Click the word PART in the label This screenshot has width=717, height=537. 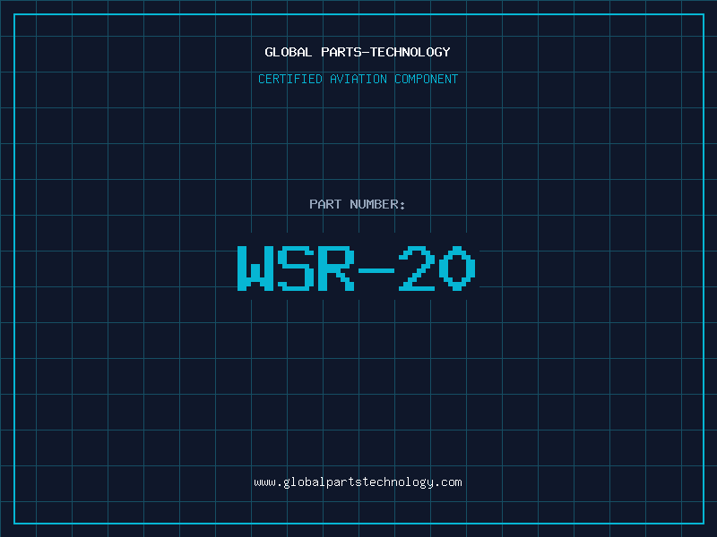pos(324,205)
